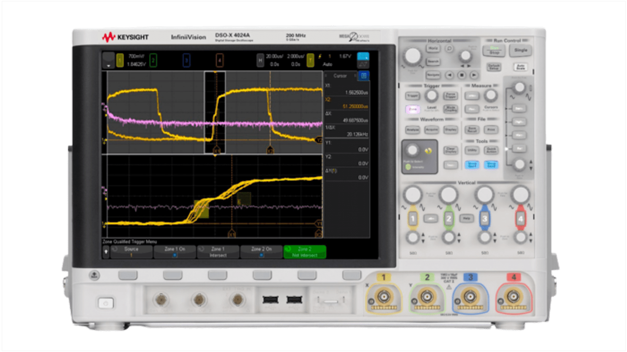Open the Cursor sidebar title menu
Screen dimensions: 627x352
point(340,76)
